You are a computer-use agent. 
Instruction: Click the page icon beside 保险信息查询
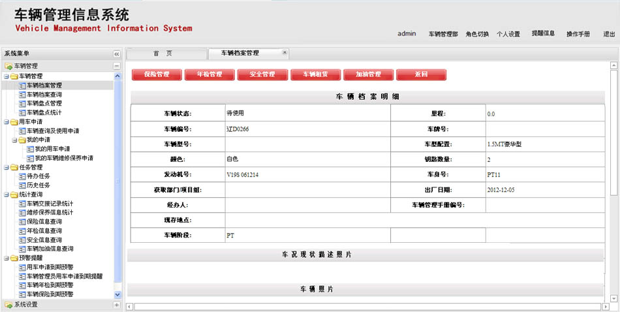tap(22, 222)
